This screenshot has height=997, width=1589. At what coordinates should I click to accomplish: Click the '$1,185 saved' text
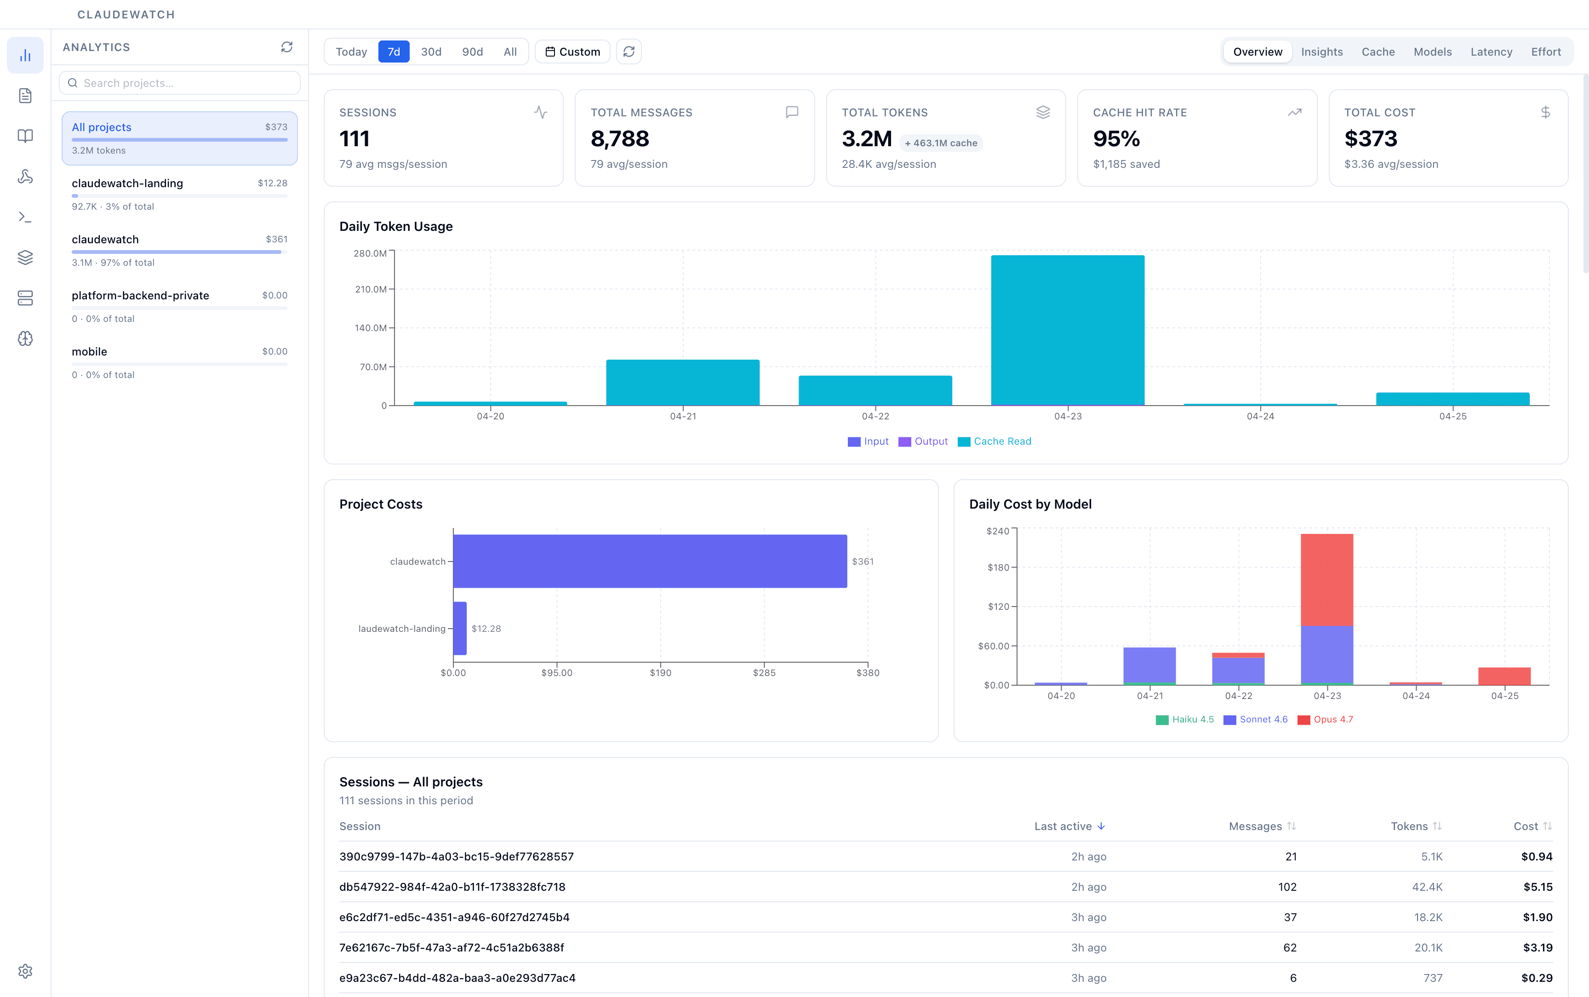click(x=1126, y=164)
